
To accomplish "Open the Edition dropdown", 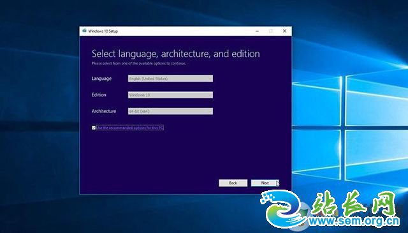I will 170,95.
